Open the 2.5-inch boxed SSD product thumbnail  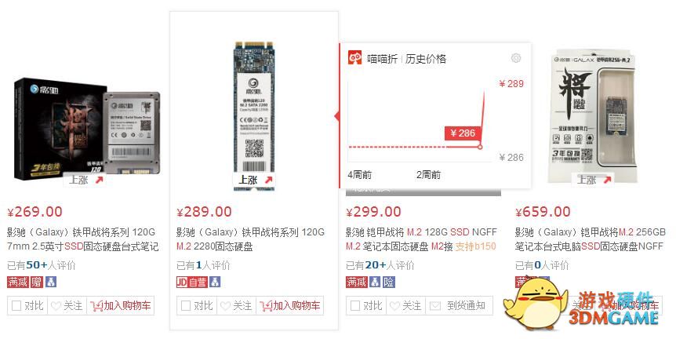coord(86,128)
